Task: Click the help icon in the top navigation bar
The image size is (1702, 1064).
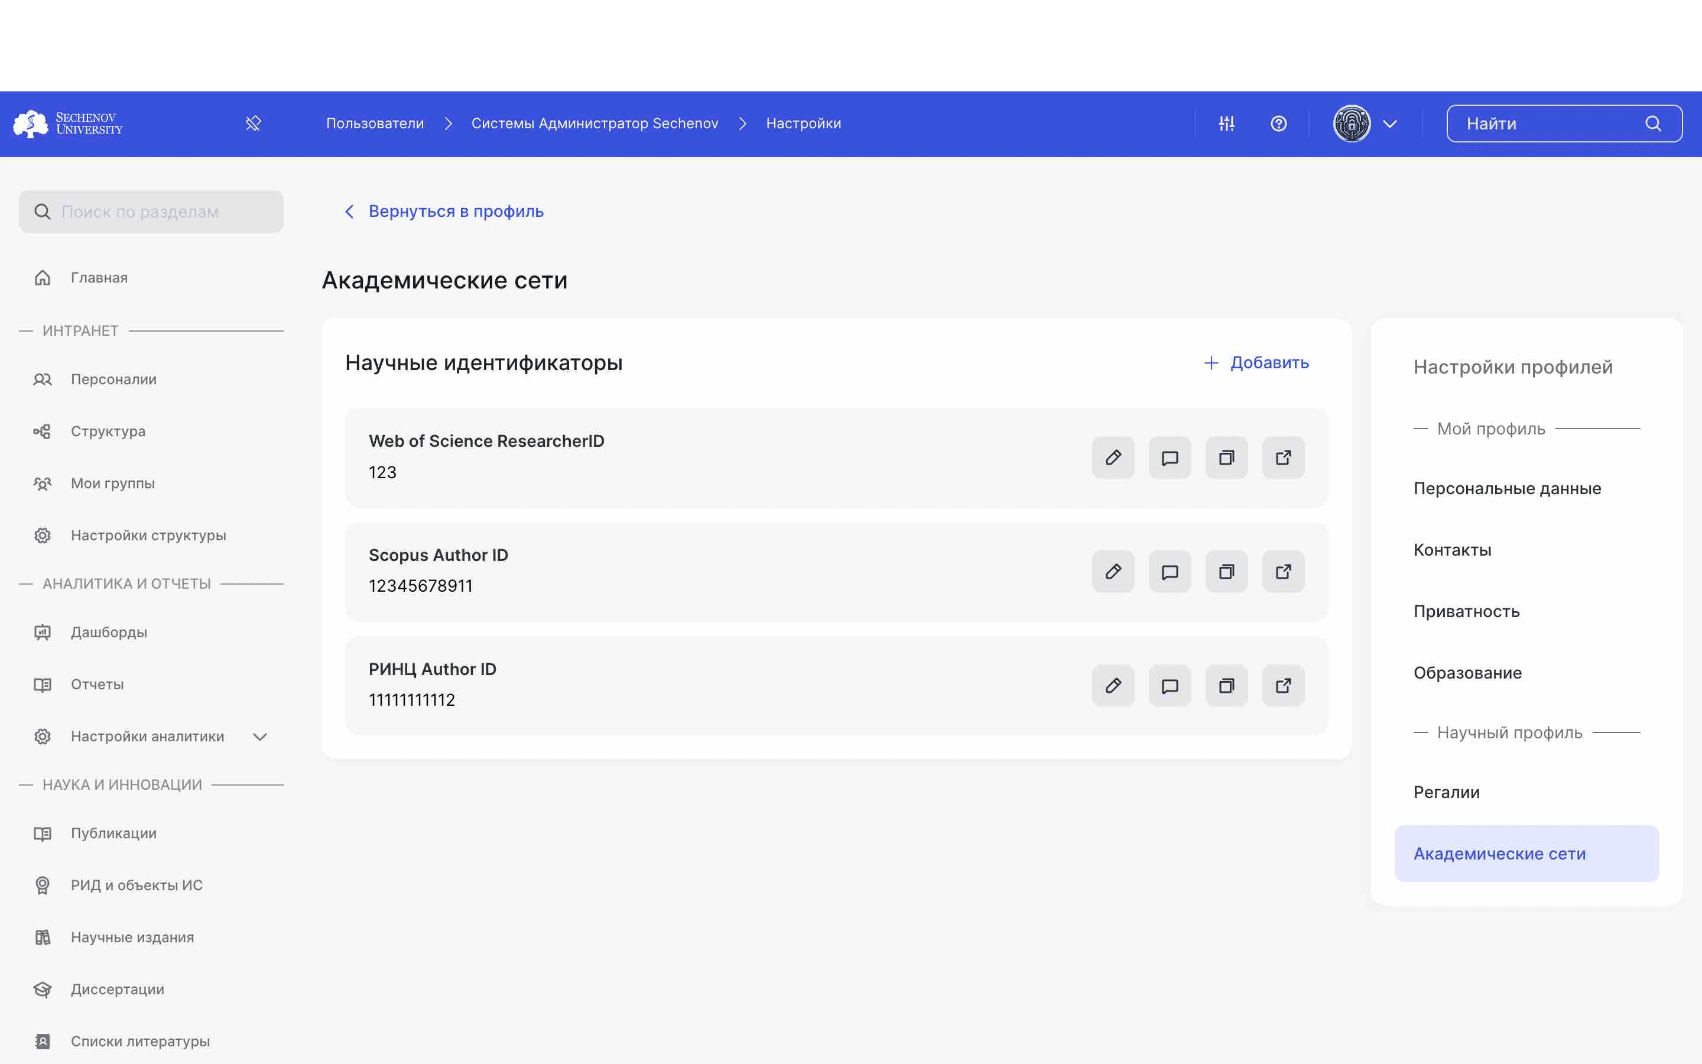Action: [1278, 122]
